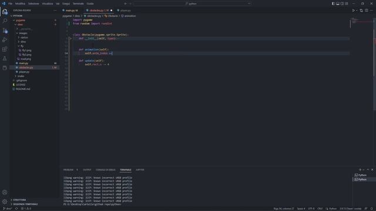Expand the cactus folder
376x211 pixels.
[24, 38]
